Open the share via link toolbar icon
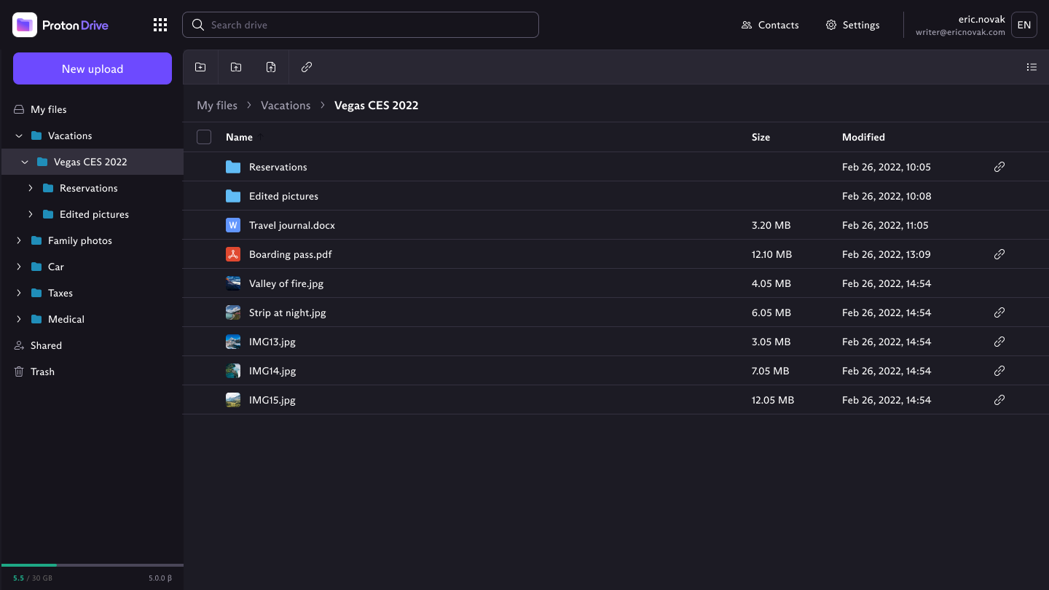Screen dimensions: 1049x590 click(307, 66)
